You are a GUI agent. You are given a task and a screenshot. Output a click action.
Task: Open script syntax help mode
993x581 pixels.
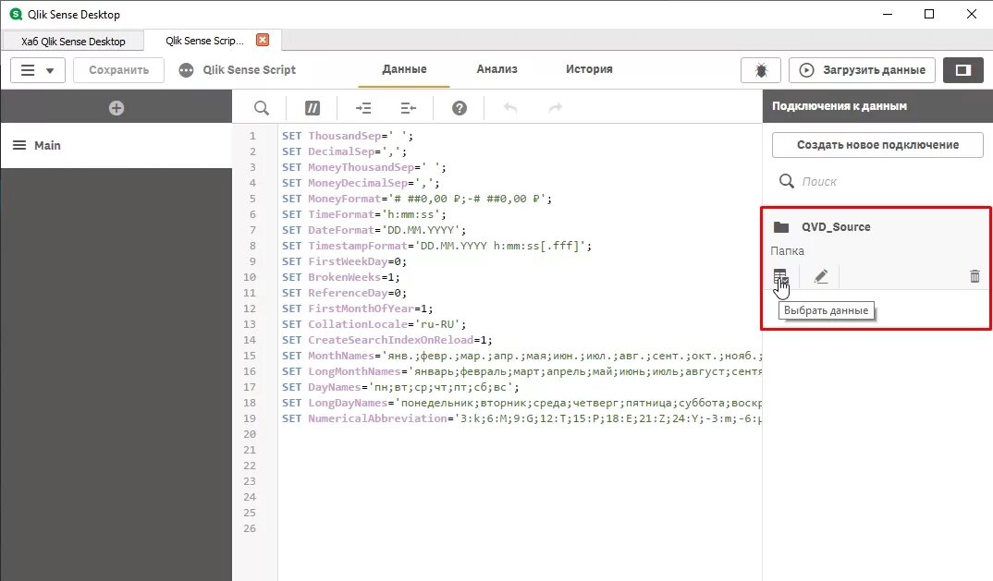(x=460, y=108)
